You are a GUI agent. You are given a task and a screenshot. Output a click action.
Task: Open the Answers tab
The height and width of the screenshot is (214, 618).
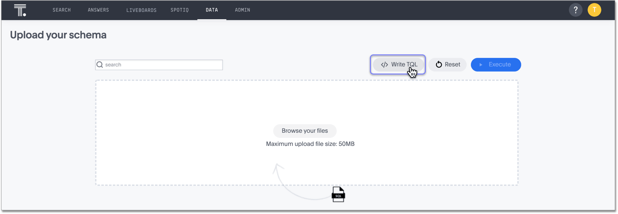(98, 10)
